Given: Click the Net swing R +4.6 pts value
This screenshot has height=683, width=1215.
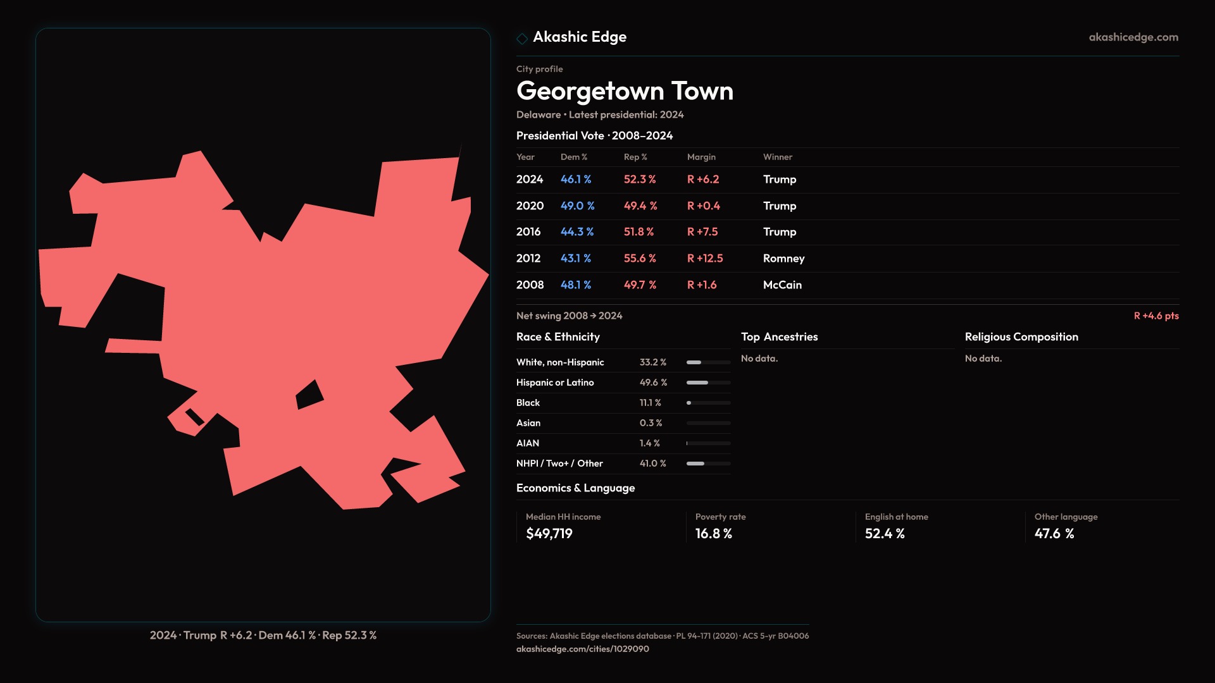Looking at the screenshot, I should (x=1156, y=316).
